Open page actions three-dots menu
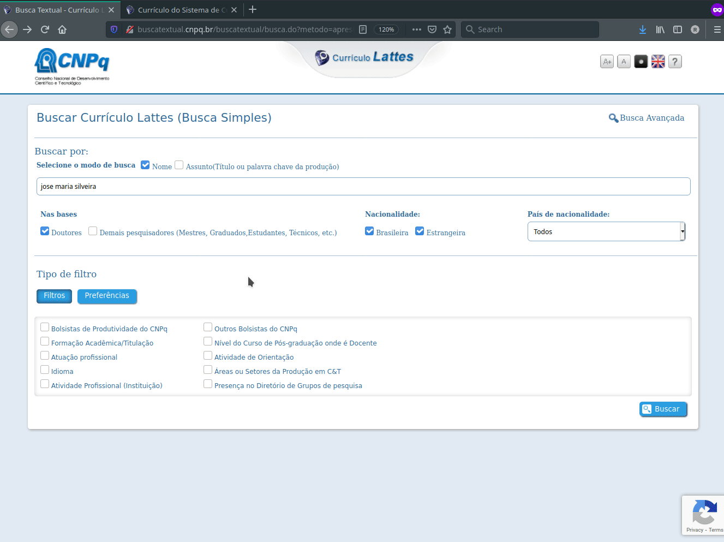The width and height of the screenshot is (724, 542). click(417, 29)
